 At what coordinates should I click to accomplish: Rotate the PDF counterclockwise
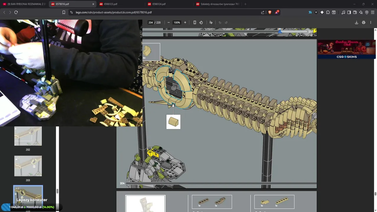(x=201, y=22)
